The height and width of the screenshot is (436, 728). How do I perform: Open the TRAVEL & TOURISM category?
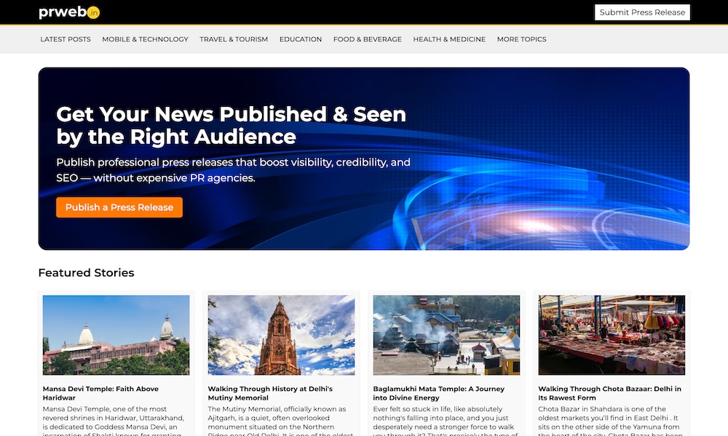[x=234, y=39]
